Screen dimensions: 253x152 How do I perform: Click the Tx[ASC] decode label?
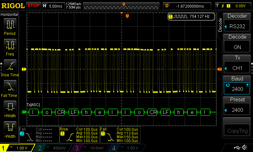(33, 105)
